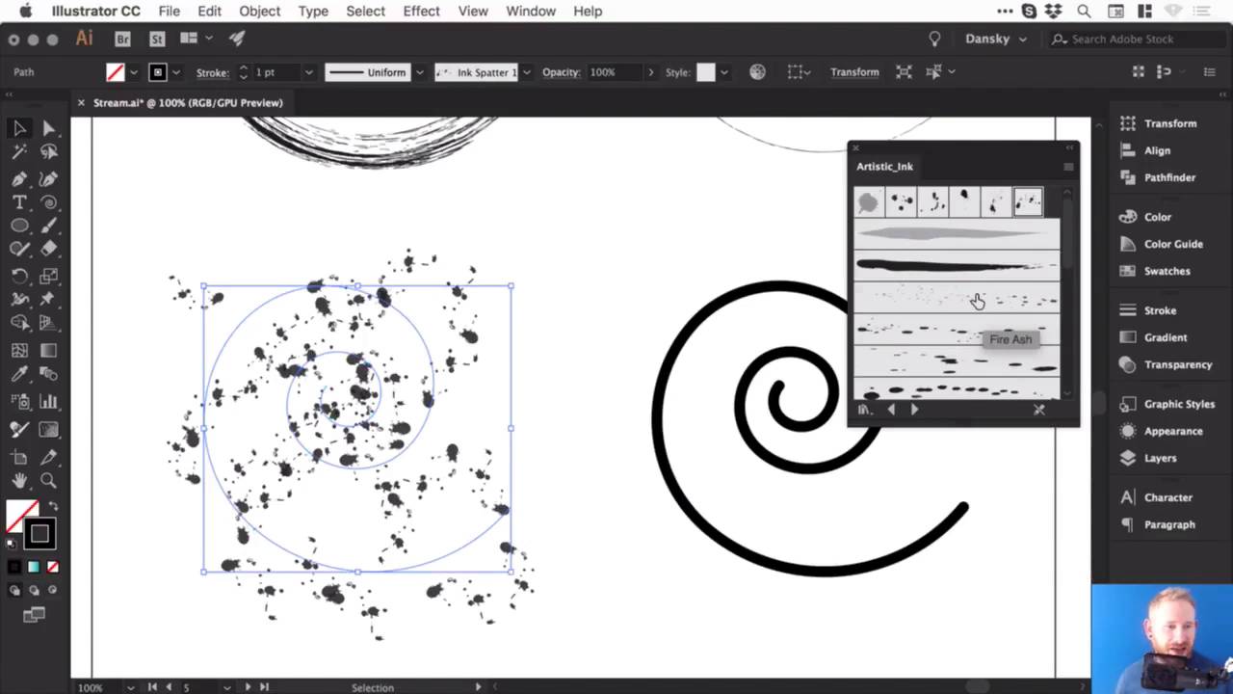1233x694 pixels.
Task: Select the Column Graph tool
Action: coord(48,402)
